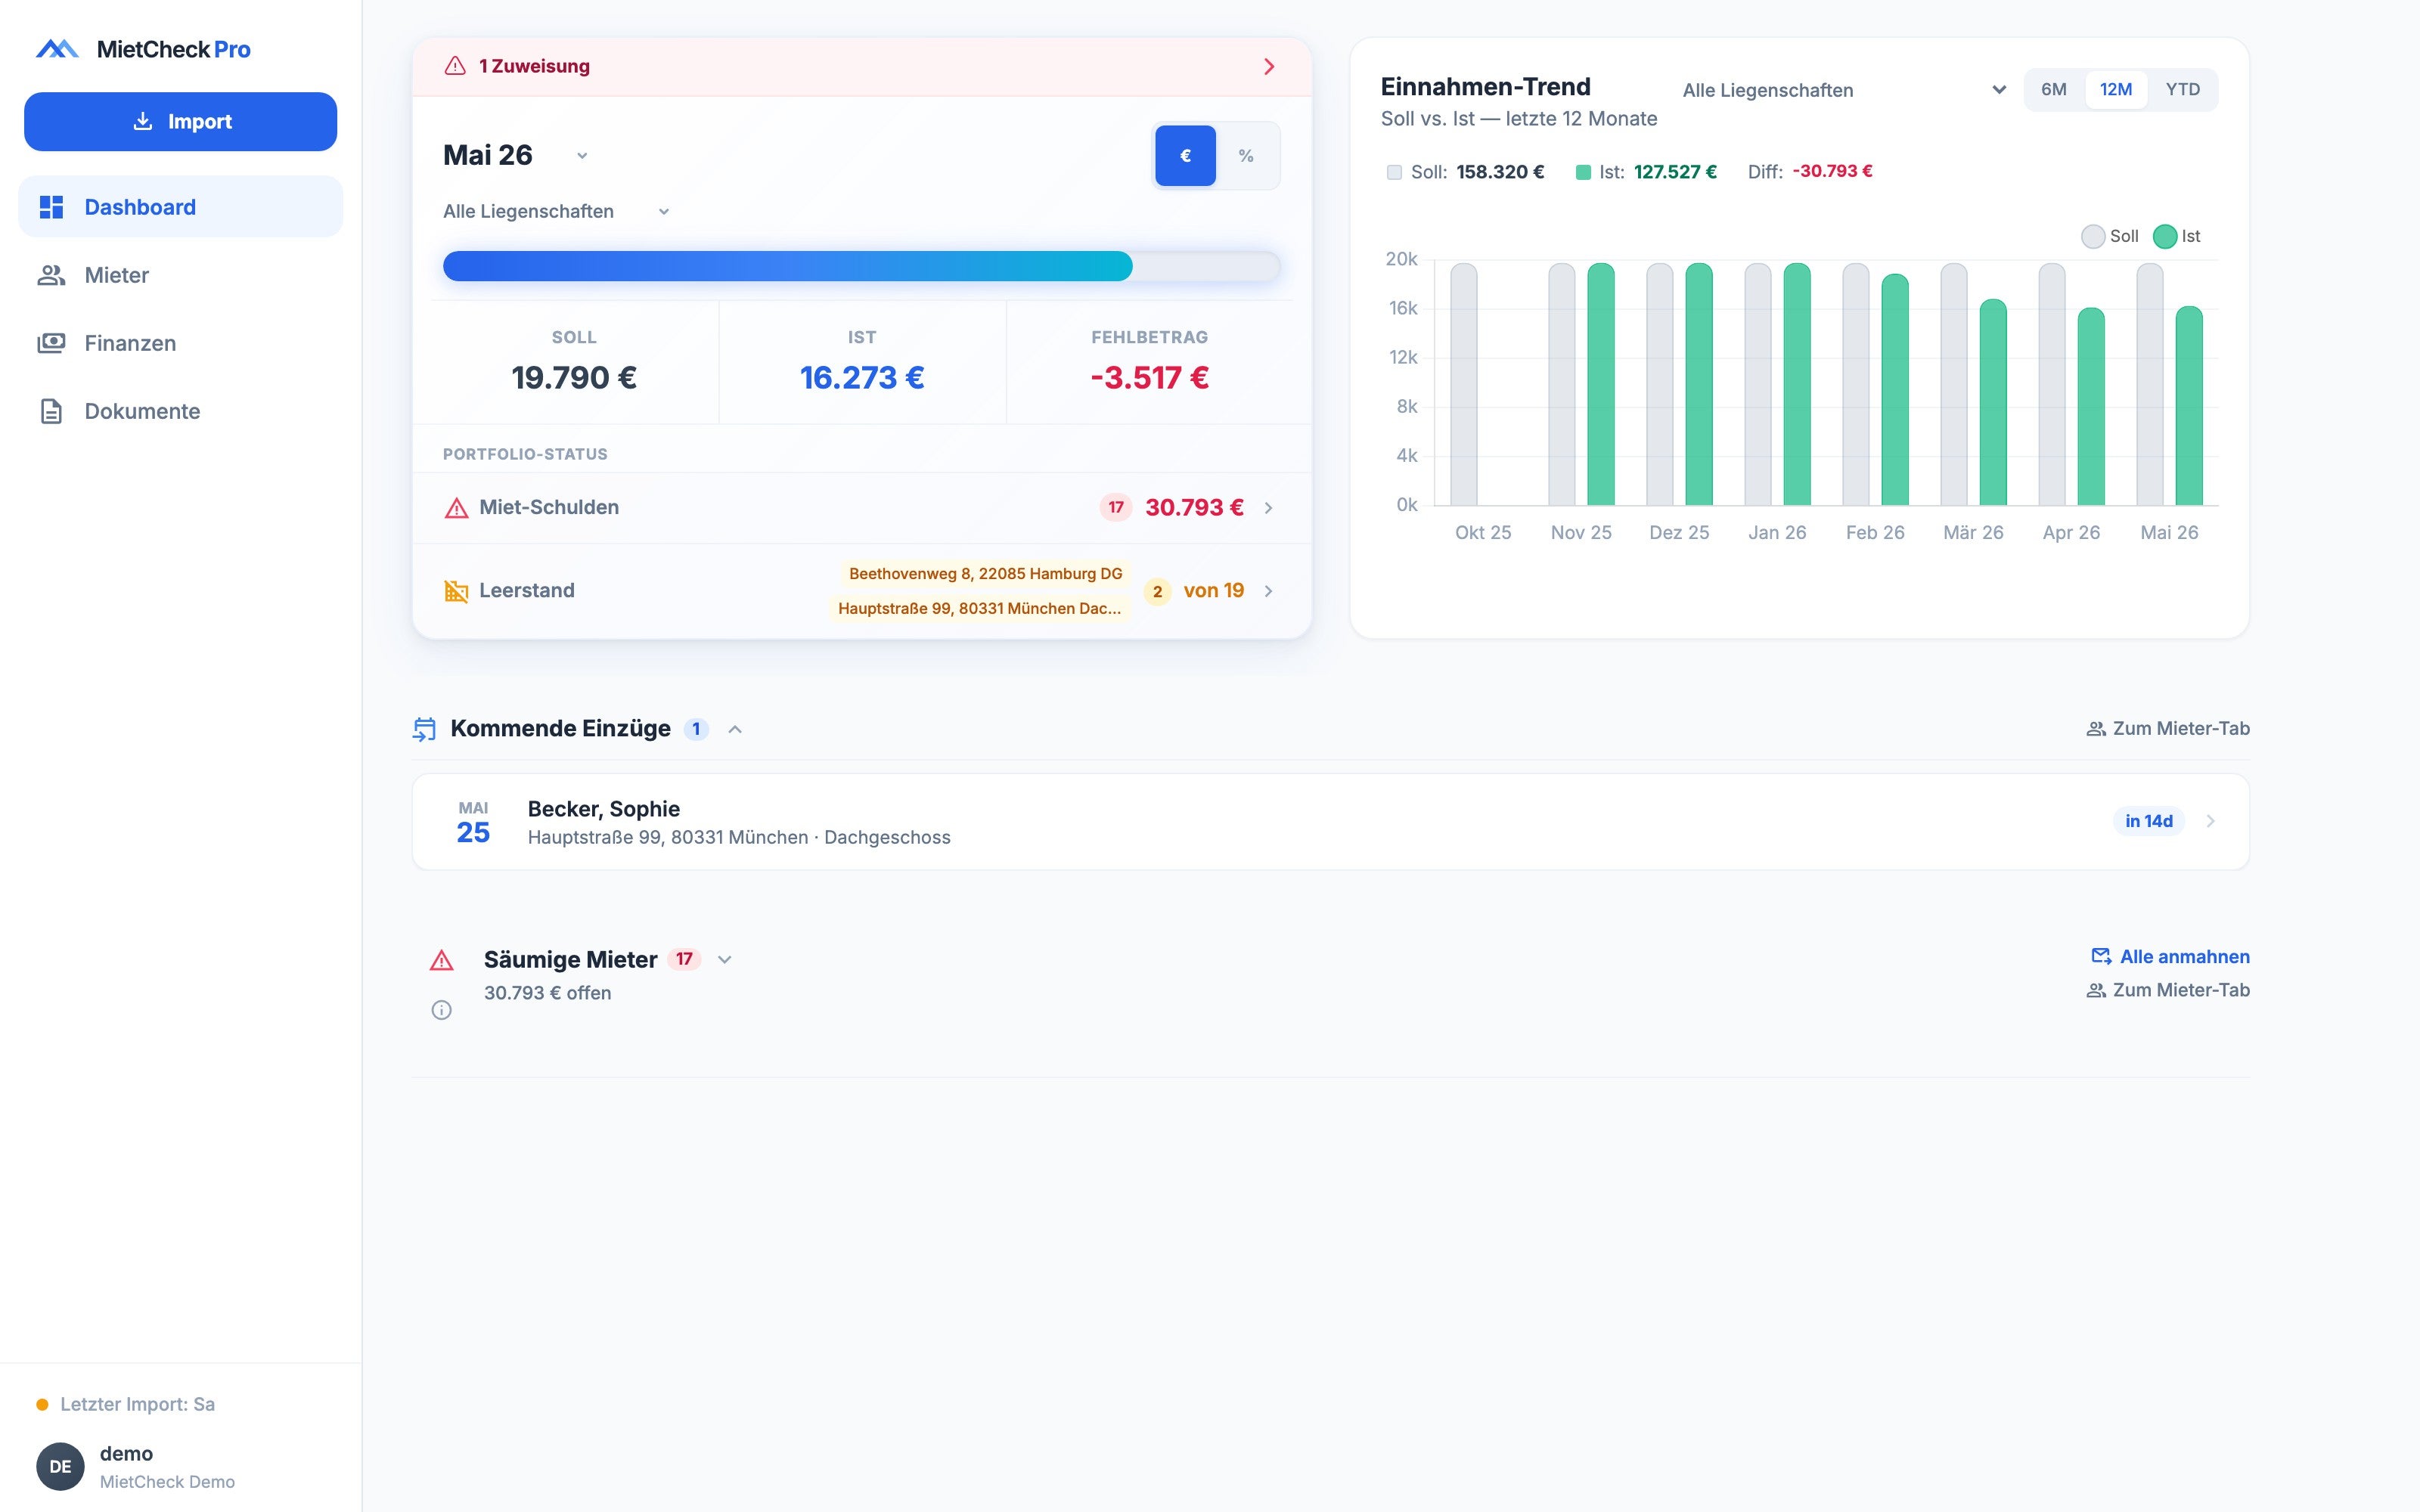Click the Alle anmahnen link
This screenshot has height=1512, width=2420.
click(2170, 957)
